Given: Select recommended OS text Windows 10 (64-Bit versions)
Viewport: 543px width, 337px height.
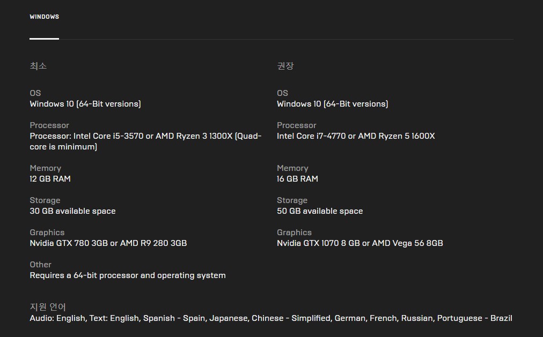Looking at the screenshot, I should [x=333, y=104].
